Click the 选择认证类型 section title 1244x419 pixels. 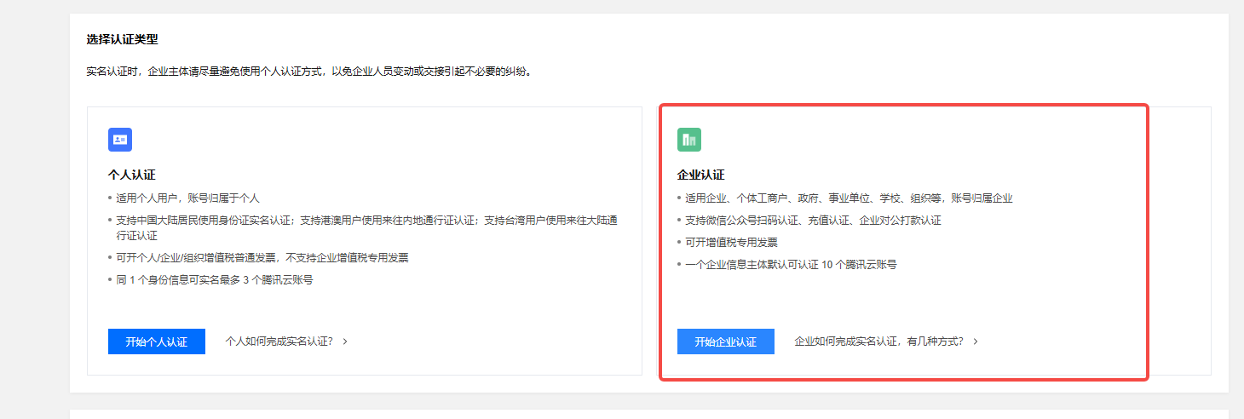(x=123, y=39)
